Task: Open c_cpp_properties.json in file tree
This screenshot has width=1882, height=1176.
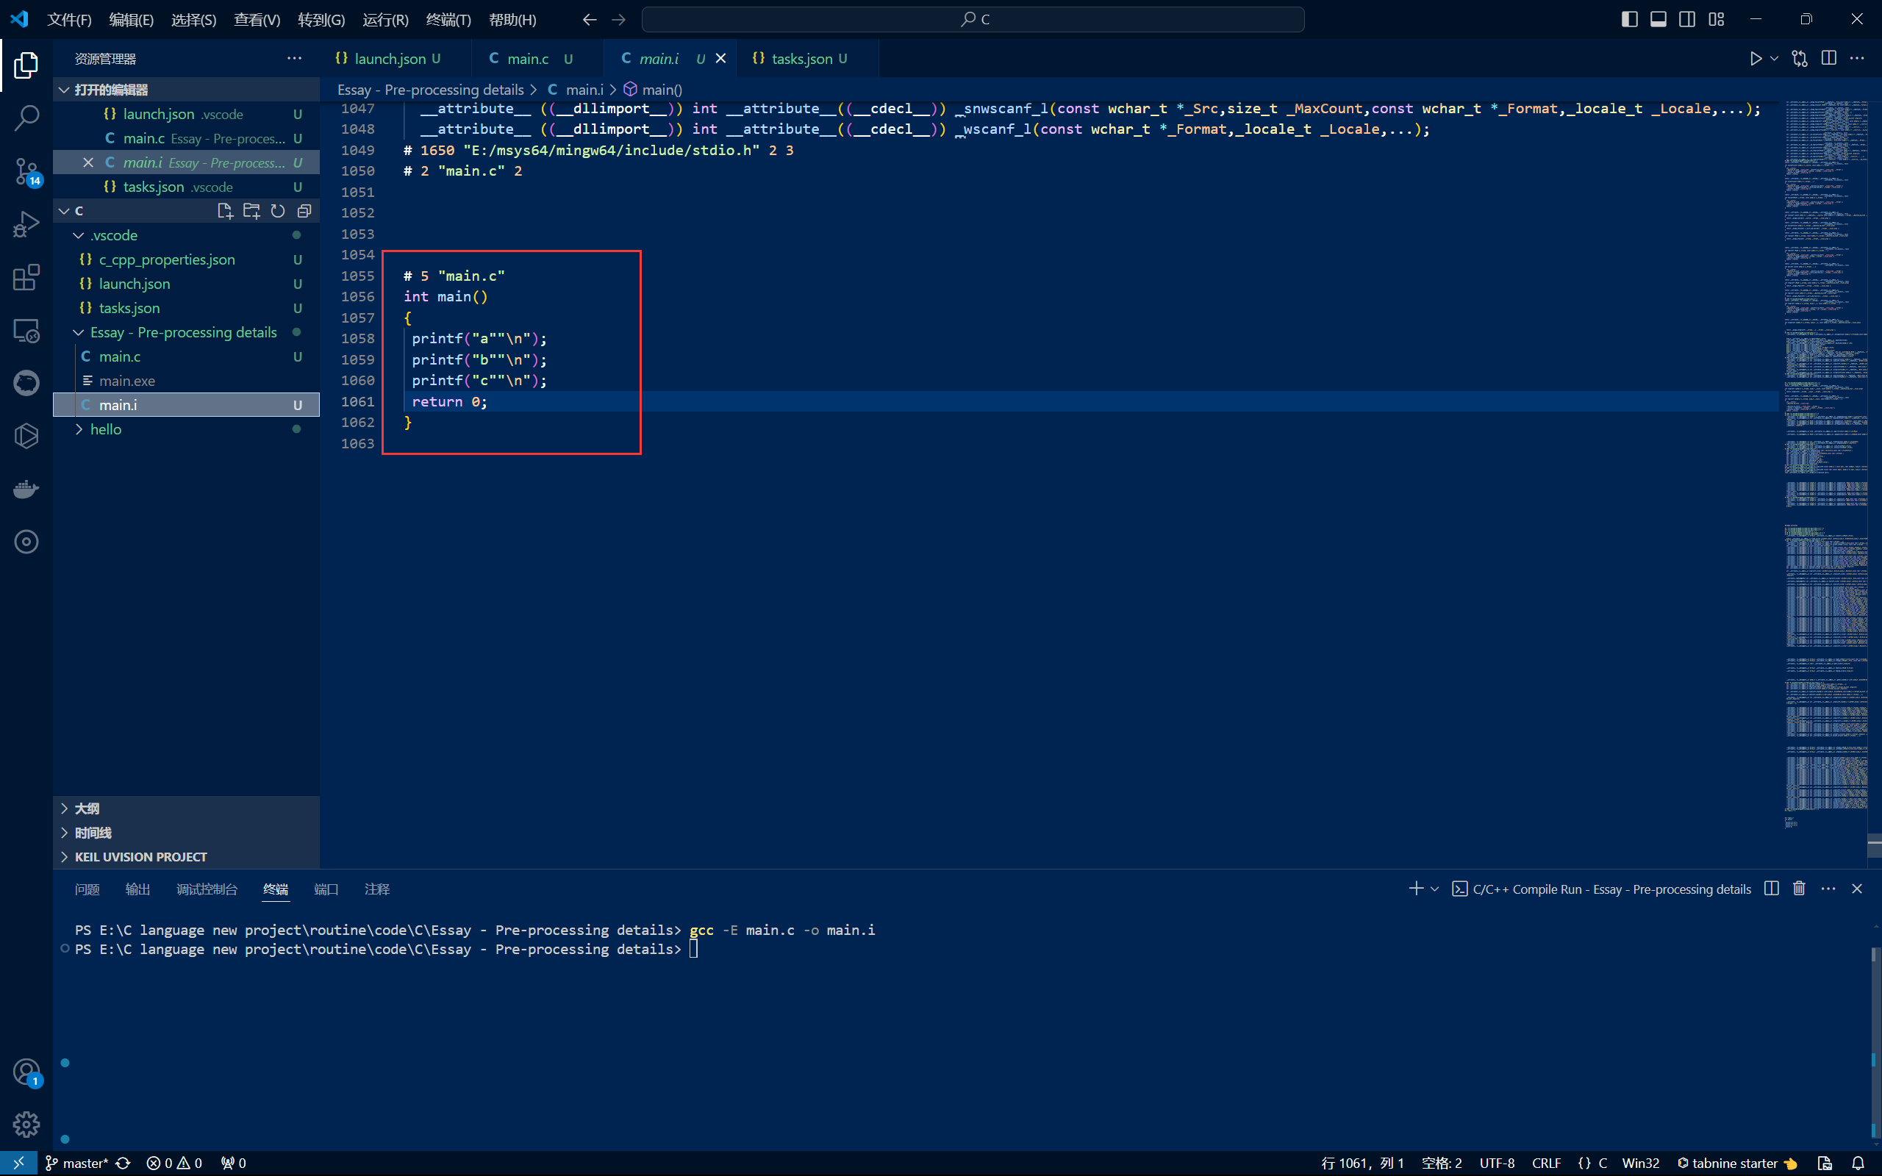Action: coord(187,259)
